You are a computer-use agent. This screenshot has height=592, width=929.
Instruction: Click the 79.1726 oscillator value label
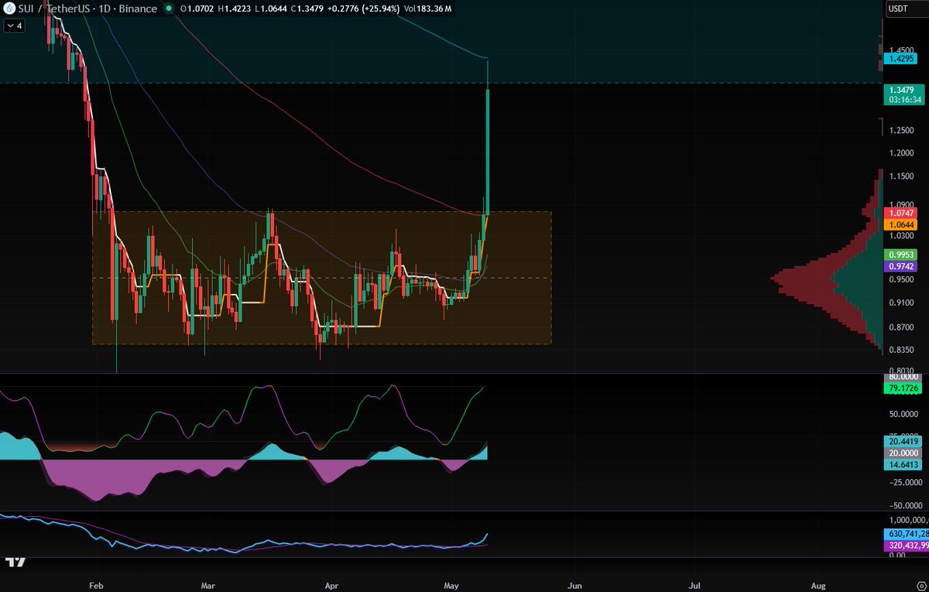[x=901, y=387]
